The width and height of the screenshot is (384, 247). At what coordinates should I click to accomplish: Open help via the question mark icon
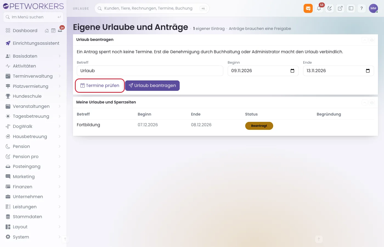[362, 8]
